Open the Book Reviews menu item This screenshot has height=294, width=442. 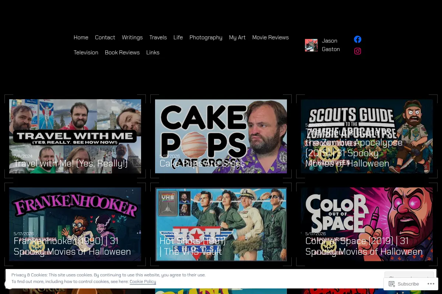[122, 53]
